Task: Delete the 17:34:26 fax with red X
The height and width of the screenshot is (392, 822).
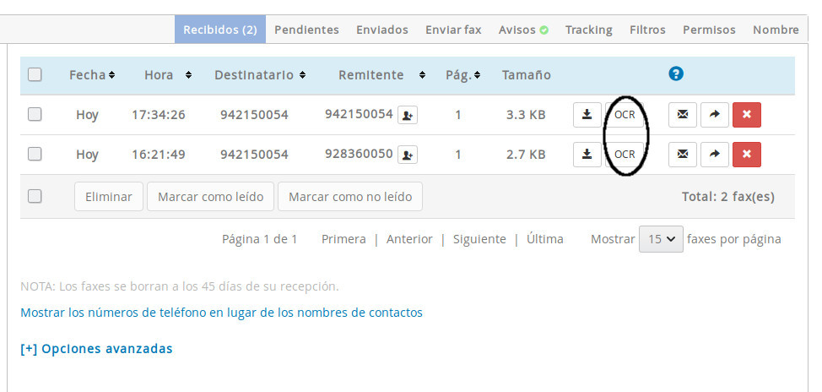Action: coord(746,114)
